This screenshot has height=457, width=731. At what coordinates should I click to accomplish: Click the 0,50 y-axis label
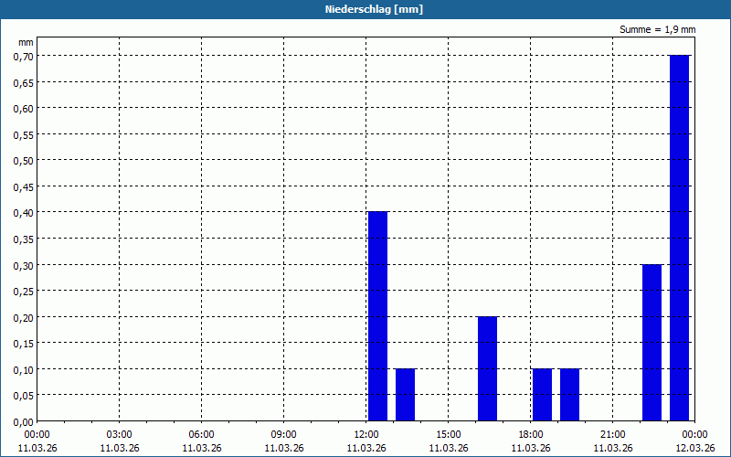coord(24,162)
